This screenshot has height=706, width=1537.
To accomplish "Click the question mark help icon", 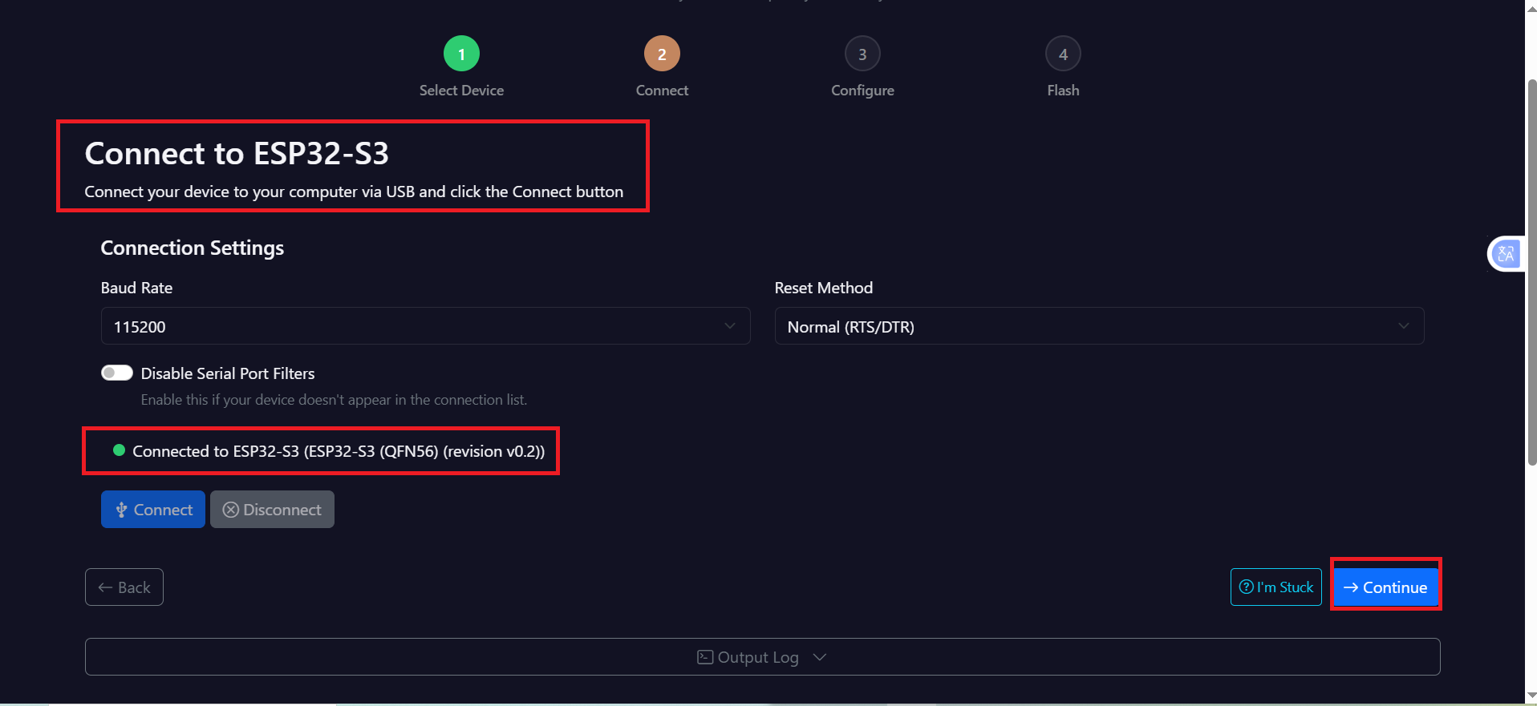I will coord(1246,587).
